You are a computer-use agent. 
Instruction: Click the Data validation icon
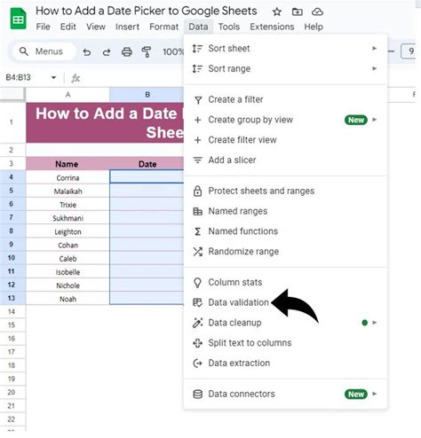pyautogui.click(x=197, y=302)
